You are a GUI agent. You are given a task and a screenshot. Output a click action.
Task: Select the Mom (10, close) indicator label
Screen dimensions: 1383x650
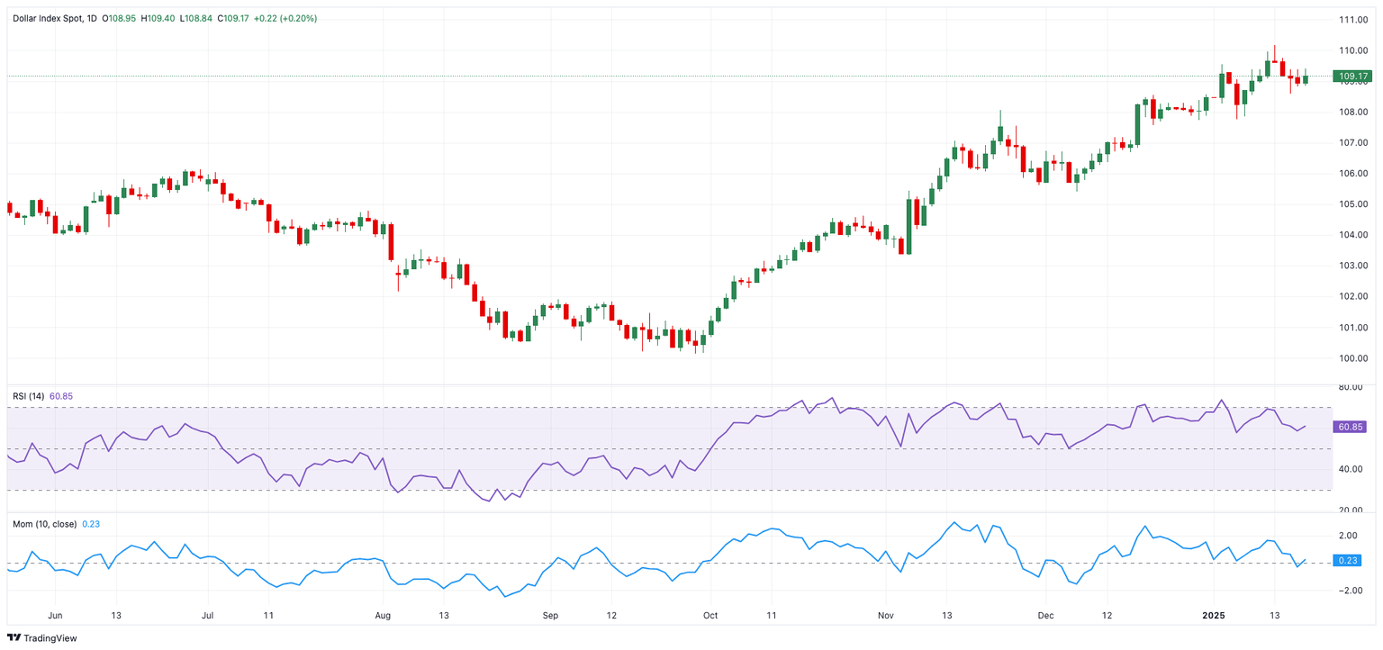pyautogui.click(x=45, y=523)
